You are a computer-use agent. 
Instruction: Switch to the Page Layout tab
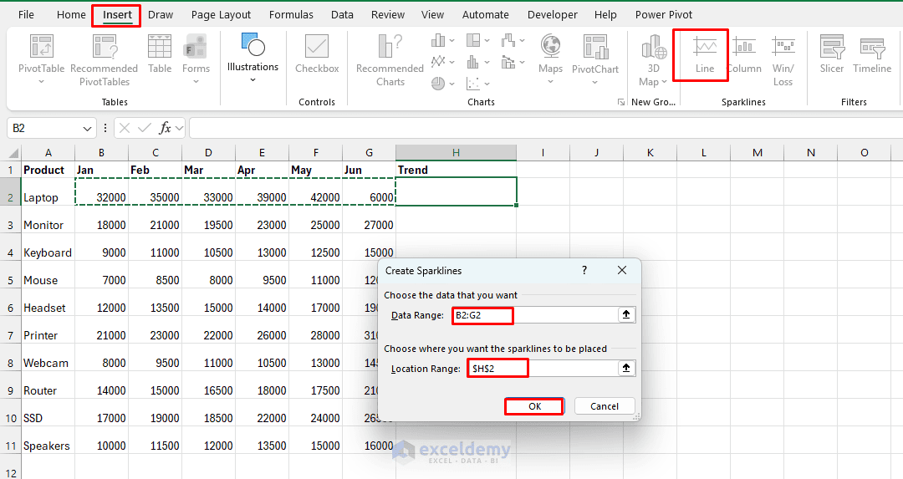(x=221, y=14)
